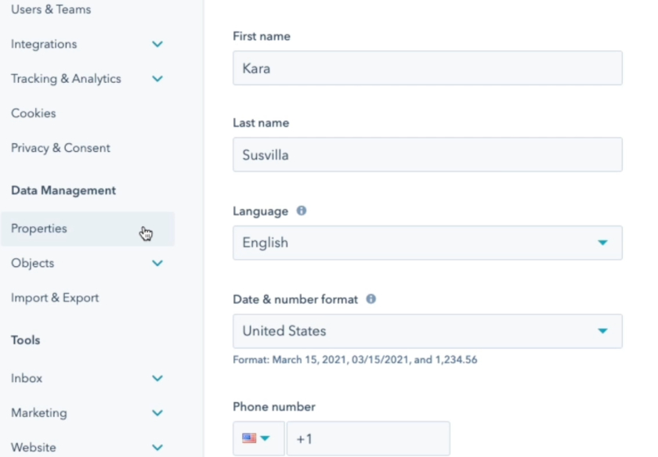Show the Language info tooltip icon

coord(302,211)
